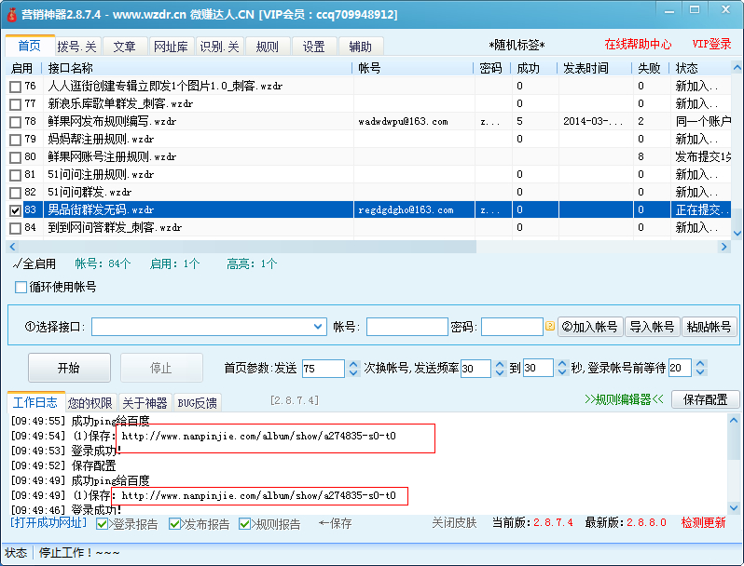Click the 帐号 account input field

tap(406, 327)
